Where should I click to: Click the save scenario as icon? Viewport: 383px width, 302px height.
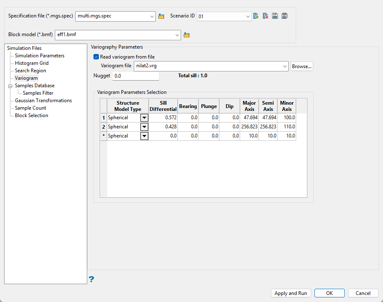pyautogui.click(x=285, y=16)
